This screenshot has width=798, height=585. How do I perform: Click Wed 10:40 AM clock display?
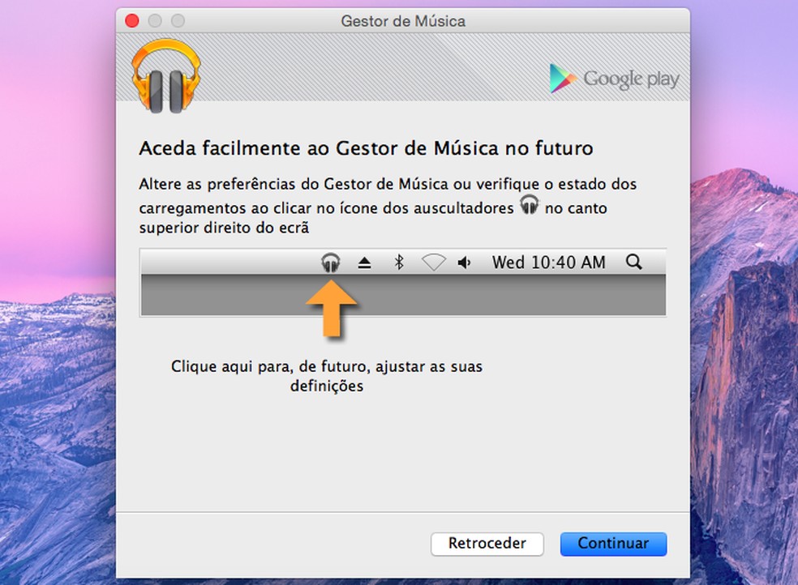[x=548, y=261]
